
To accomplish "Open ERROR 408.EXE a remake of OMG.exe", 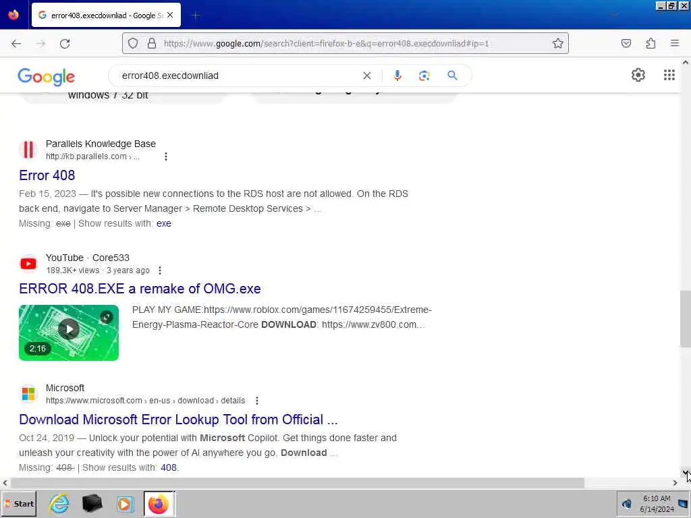I will pyautogui.click(x=140, y=289).
